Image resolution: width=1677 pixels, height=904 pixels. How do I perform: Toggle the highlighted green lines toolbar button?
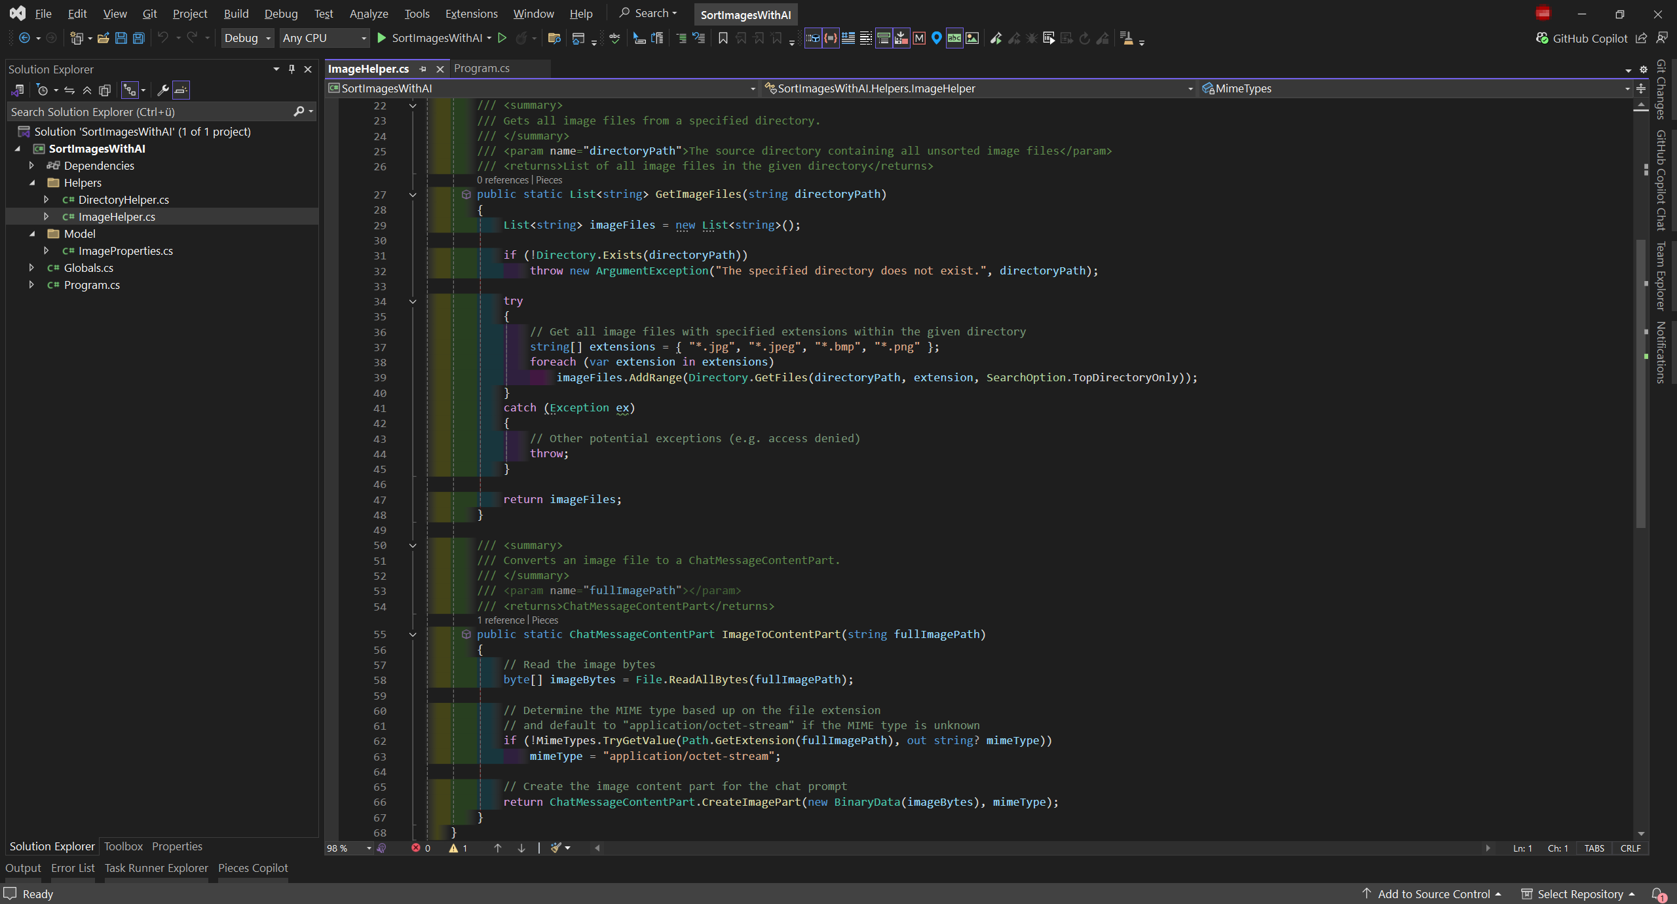pyautogui.click(x=884, y=38)
